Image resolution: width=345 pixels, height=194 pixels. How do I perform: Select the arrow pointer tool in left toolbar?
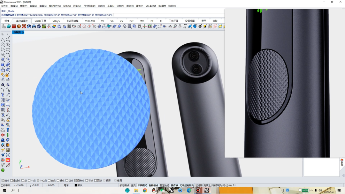click(x=3, y=34)
